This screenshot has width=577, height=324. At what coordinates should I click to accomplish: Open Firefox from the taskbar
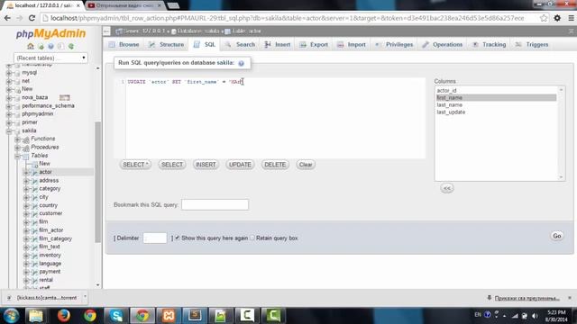tap(64, 315)
